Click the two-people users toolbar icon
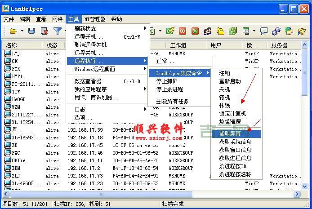312x209 pixels. pos(208,31)
